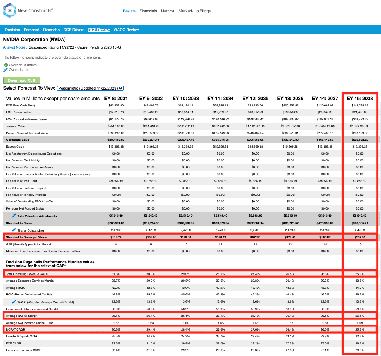This screenshot has width=381, height=356.
Task: Click the 31.3% Total Operating Revenue CAGR cell
Action: click(116, 274)
